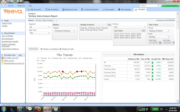
Task: Open the Report dropdown Territory Sales Analysis
Action: pos(46,20)
